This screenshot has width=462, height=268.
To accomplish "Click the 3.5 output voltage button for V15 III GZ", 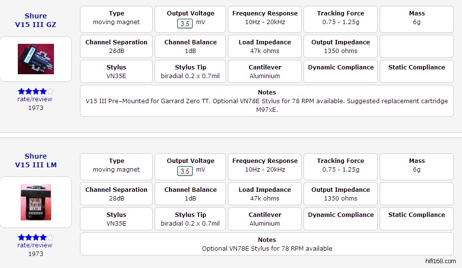I will pos(185,24).
